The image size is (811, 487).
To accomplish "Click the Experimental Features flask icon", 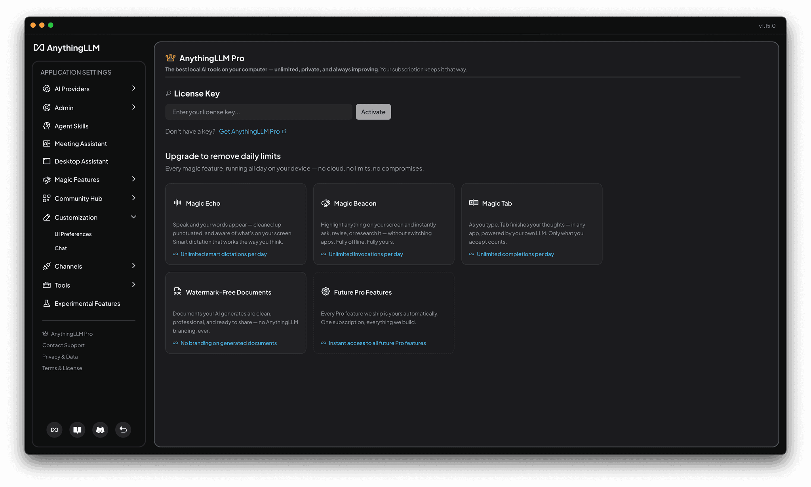I will [x=47, y=303].
